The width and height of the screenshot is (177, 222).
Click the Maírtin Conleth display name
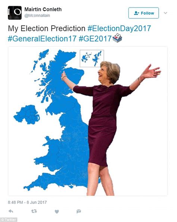click(43, 9)
